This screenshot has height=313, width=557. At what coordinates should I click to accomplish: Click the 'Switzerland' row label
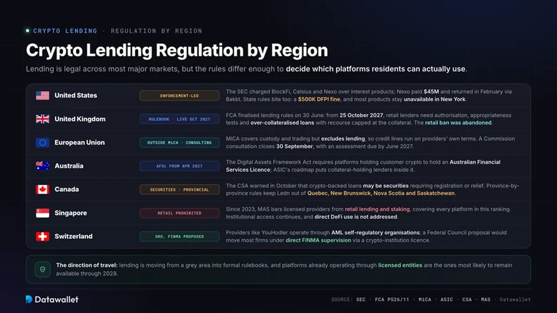click(x=74, y=236)
